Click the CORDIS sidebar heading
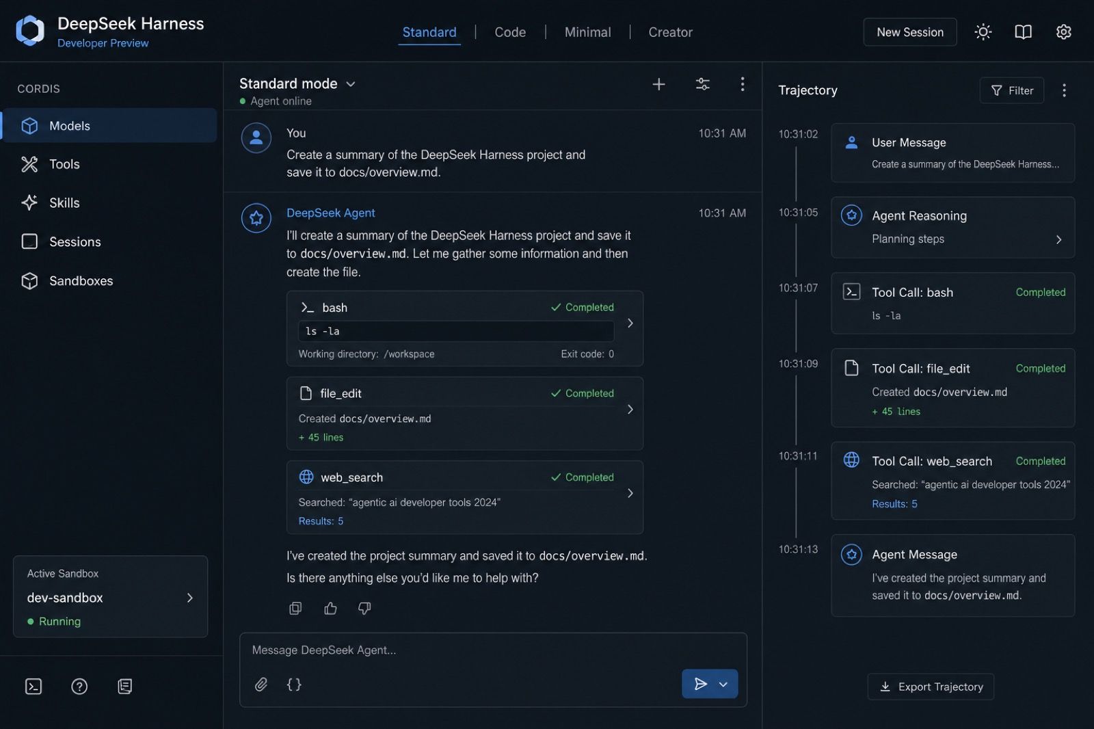 (x=38, y=89)
